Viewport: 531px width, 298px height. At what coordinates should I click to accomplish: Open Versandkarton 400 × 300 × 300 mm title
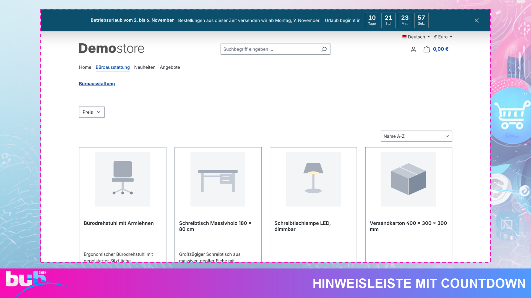(x=408, y=226)
